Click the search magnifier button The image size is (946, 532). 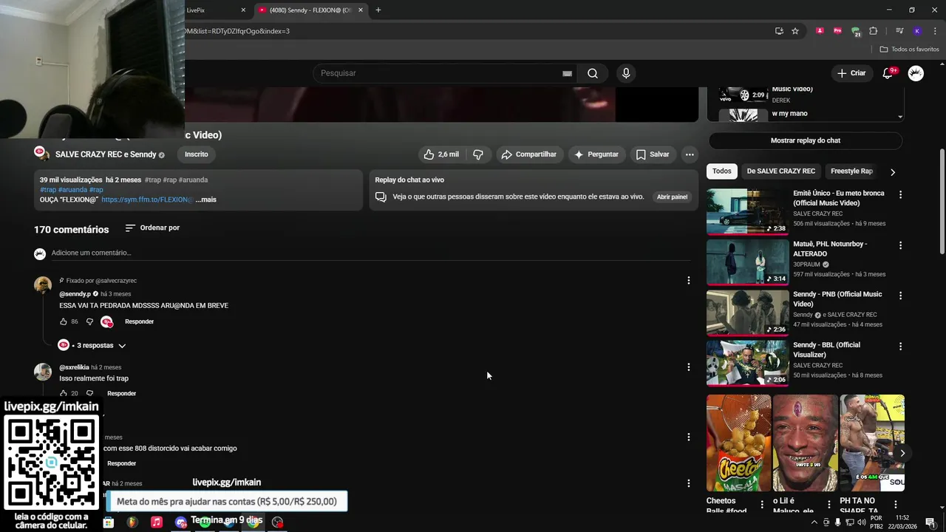coord(593,73)
